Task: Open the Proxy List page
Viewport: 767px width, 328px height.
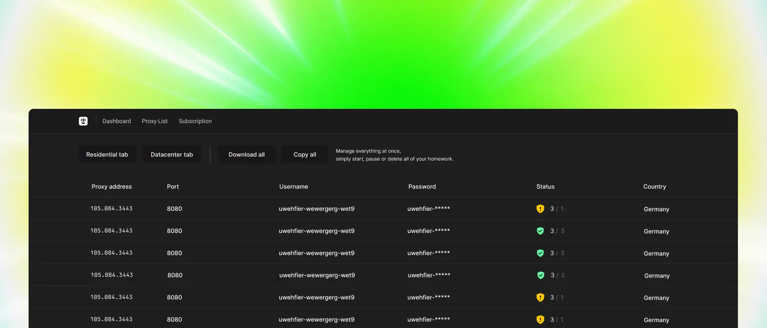Action: pos(155,121)
